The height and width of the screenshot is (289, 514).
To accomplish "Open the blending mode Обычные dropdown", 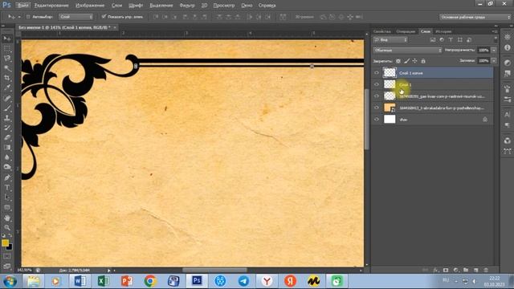I will click(x=408, y=50).
